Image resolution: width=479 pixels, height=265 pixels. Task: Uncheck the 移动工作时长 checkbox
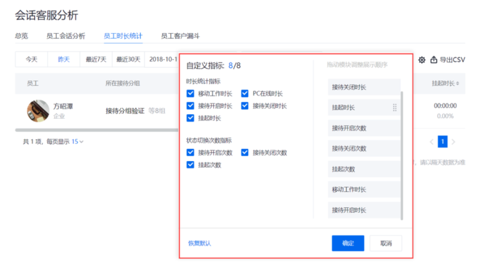point(190,94)
